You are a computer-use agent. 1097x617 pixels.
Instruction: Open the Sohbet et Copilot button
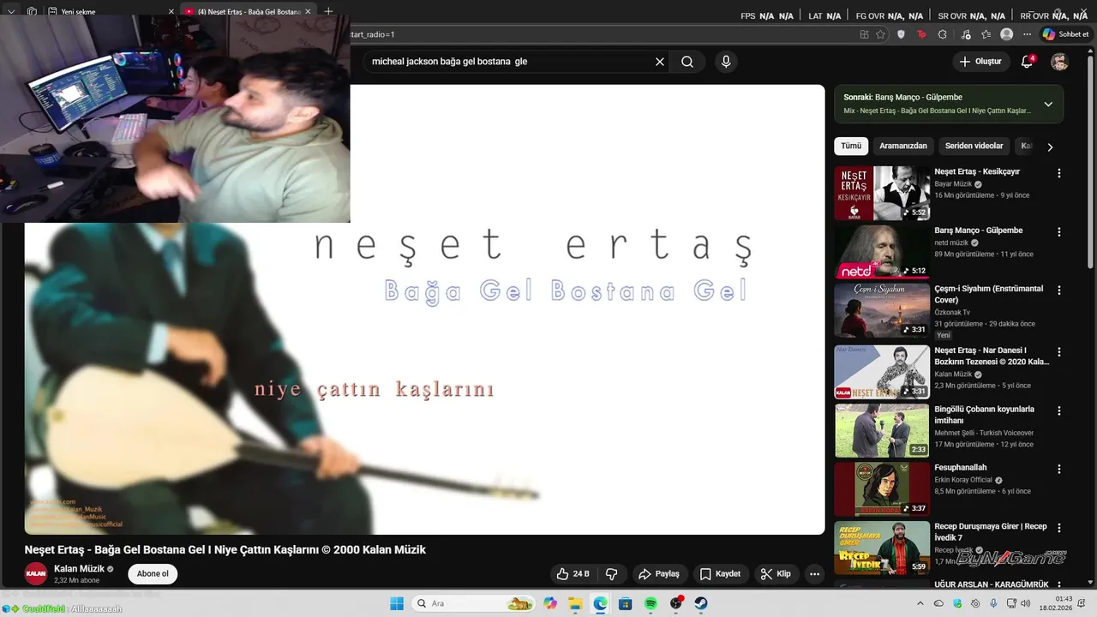coord(1065,34)
